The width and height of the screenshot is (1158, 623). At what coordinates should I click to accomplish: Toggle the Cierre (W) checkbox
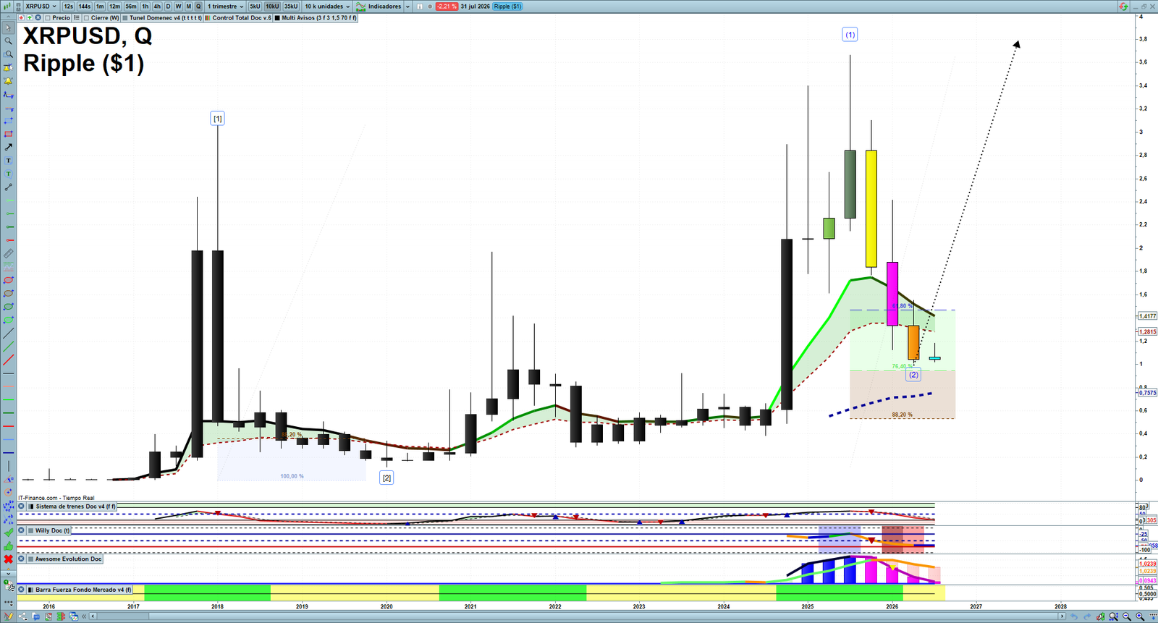pyautogui.click(x=86, y=17)
